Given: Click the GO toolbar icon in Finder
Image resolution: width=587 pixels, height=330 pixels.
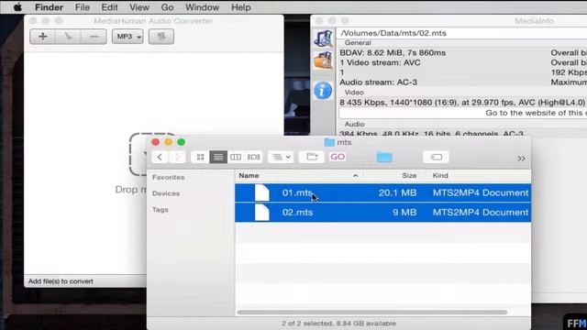Looking at the screenshot, I should click(338, 157).
